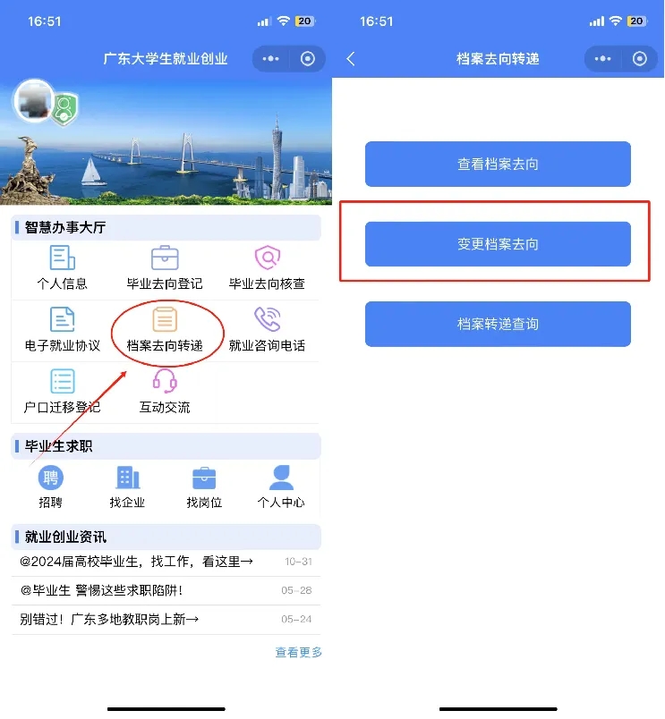Open the 个人信息 icon
The width and height of the screenshot is (665, 719).
(x=62, y=258)
